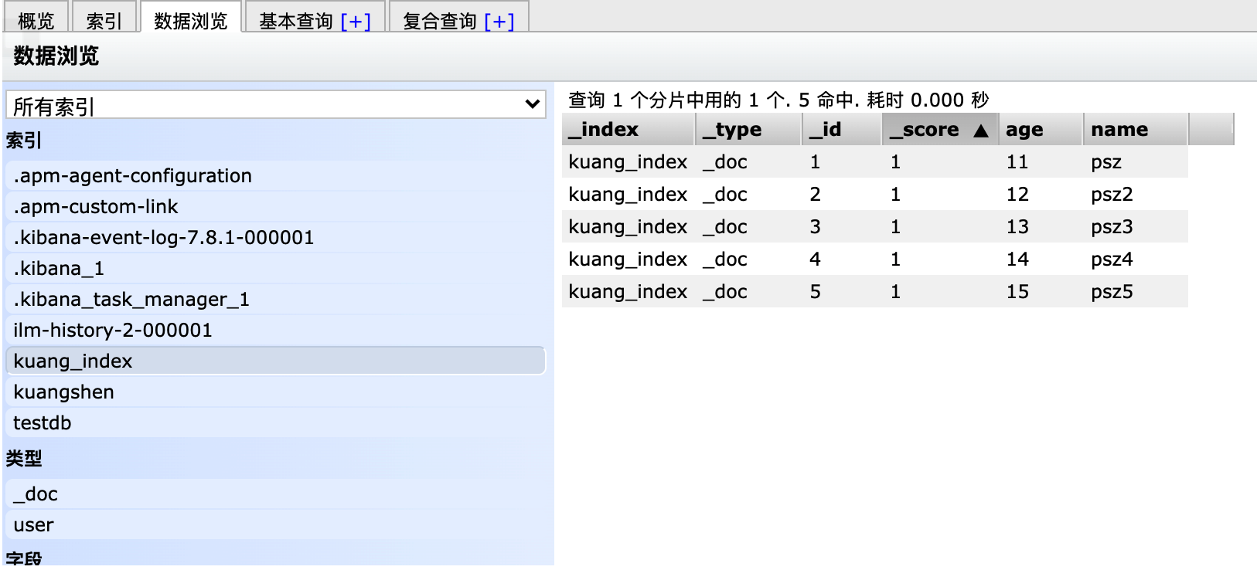Select the 数据浏览 tab

coord(191,19)
